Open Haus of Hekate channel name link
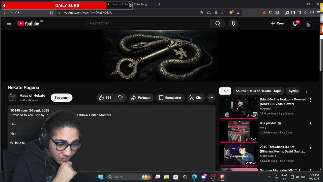This screenshot has height=182, width=323. pyautogui.click(x=32, y=95)
